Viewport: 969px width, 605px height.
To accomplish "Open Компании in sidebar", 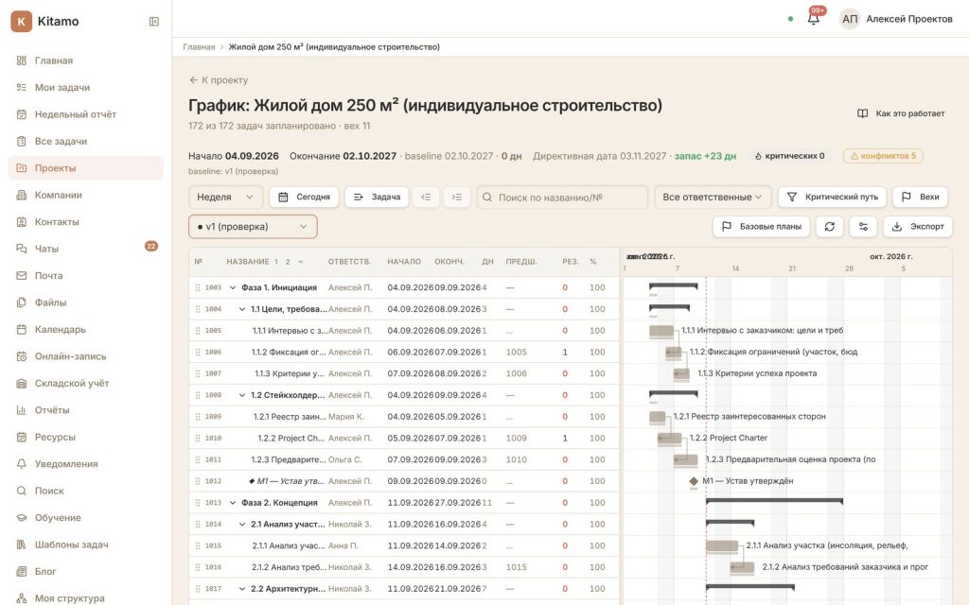I will [x=86, y=195].
